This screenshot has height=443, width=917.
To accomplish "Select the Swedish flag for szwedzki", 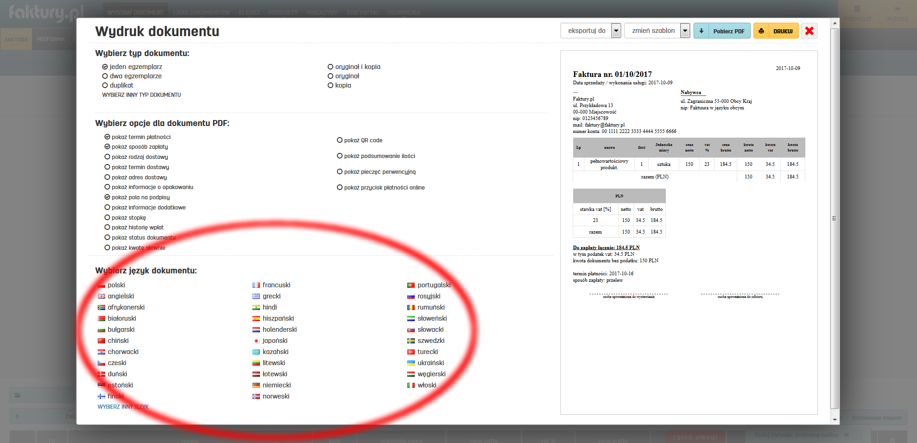I will click(x=411, y=341).
